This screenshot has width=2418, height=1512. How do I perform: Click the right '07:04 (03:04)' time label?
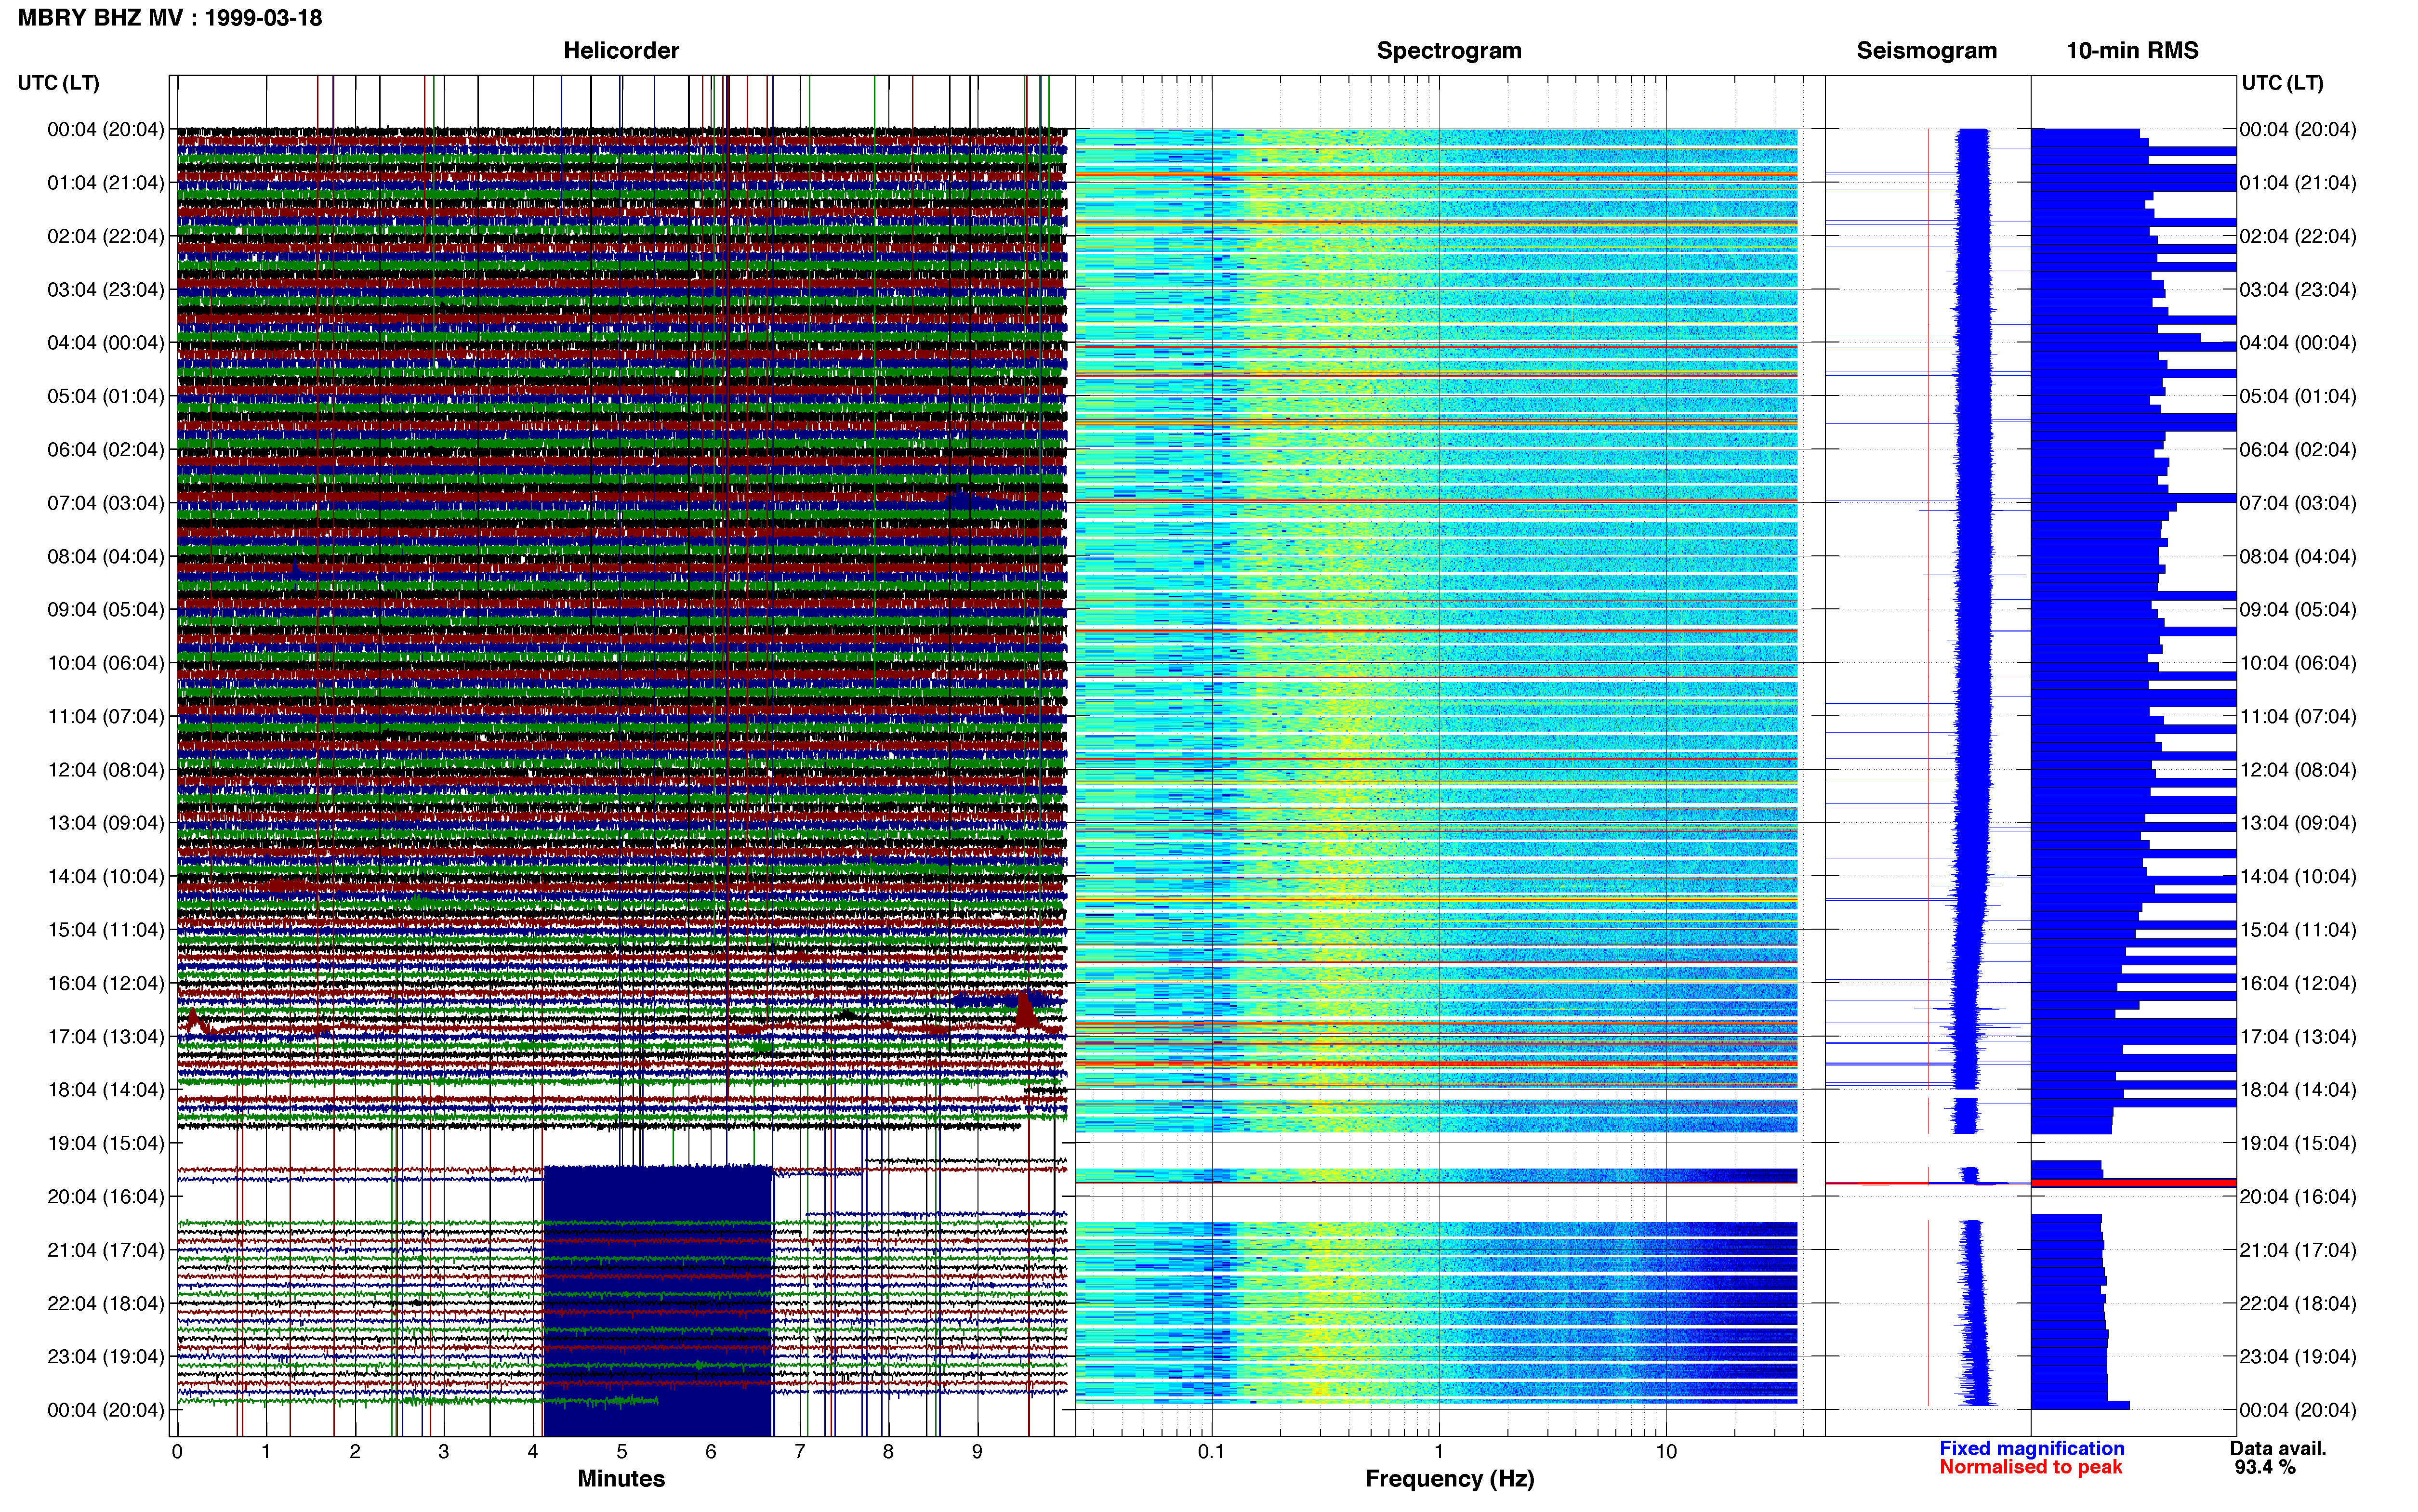2298,503
